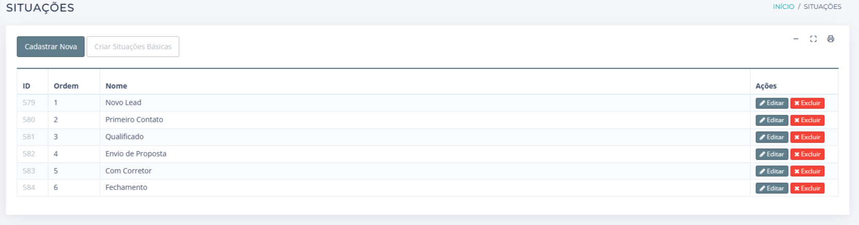Edit the Envio de Proposta row

tap(772, 154)
